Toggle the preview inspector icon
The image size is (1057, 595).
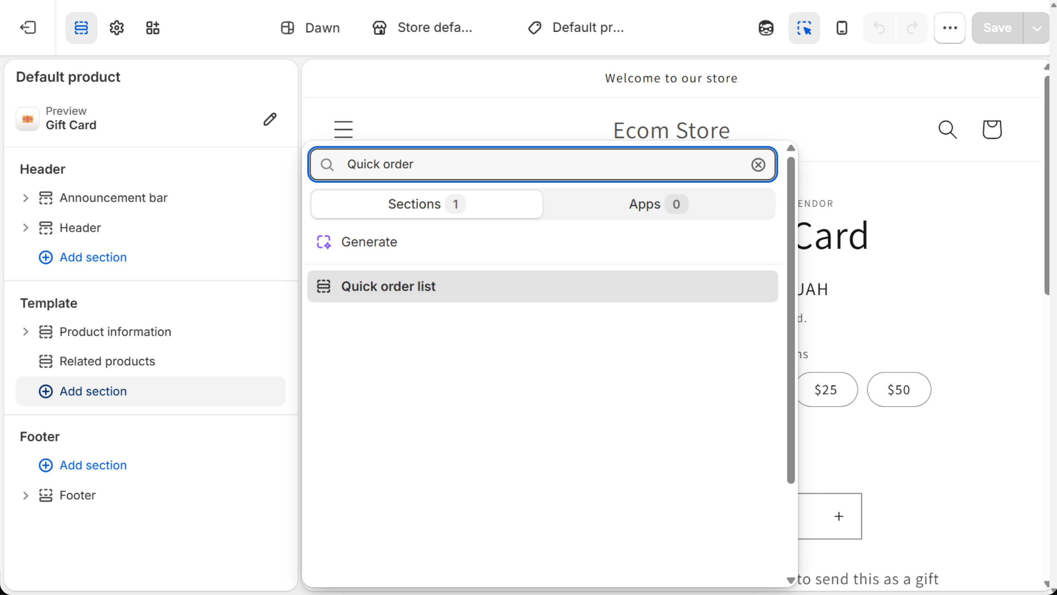(x=804, y=27)
